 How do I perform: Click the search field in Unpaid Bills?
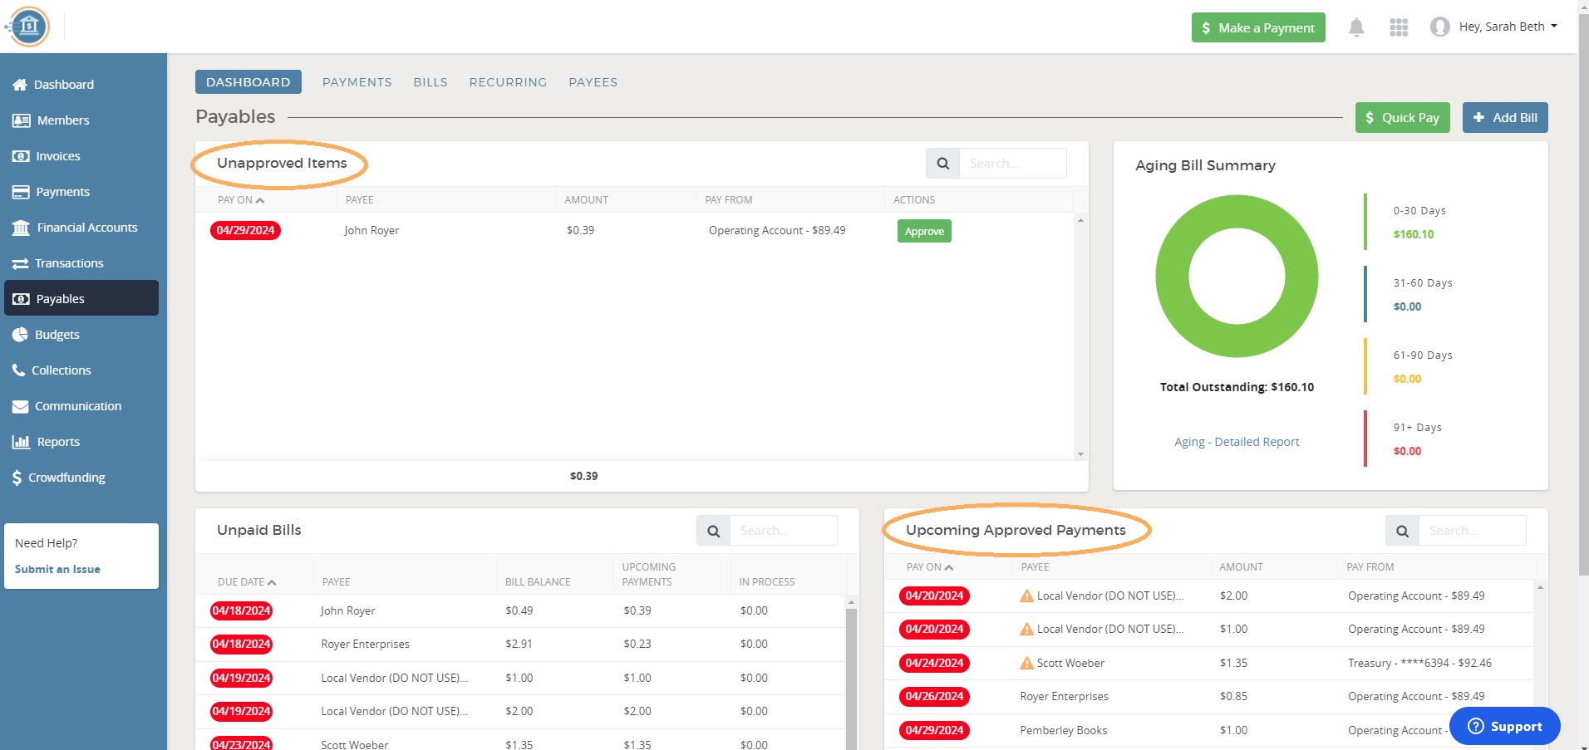(782, 530)
